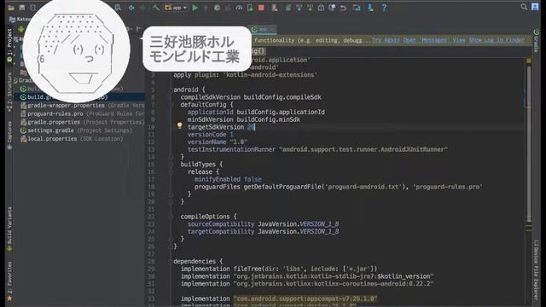
Task: Click the text 'minifyEnabled false'
Action: click(x=228, y=179)
